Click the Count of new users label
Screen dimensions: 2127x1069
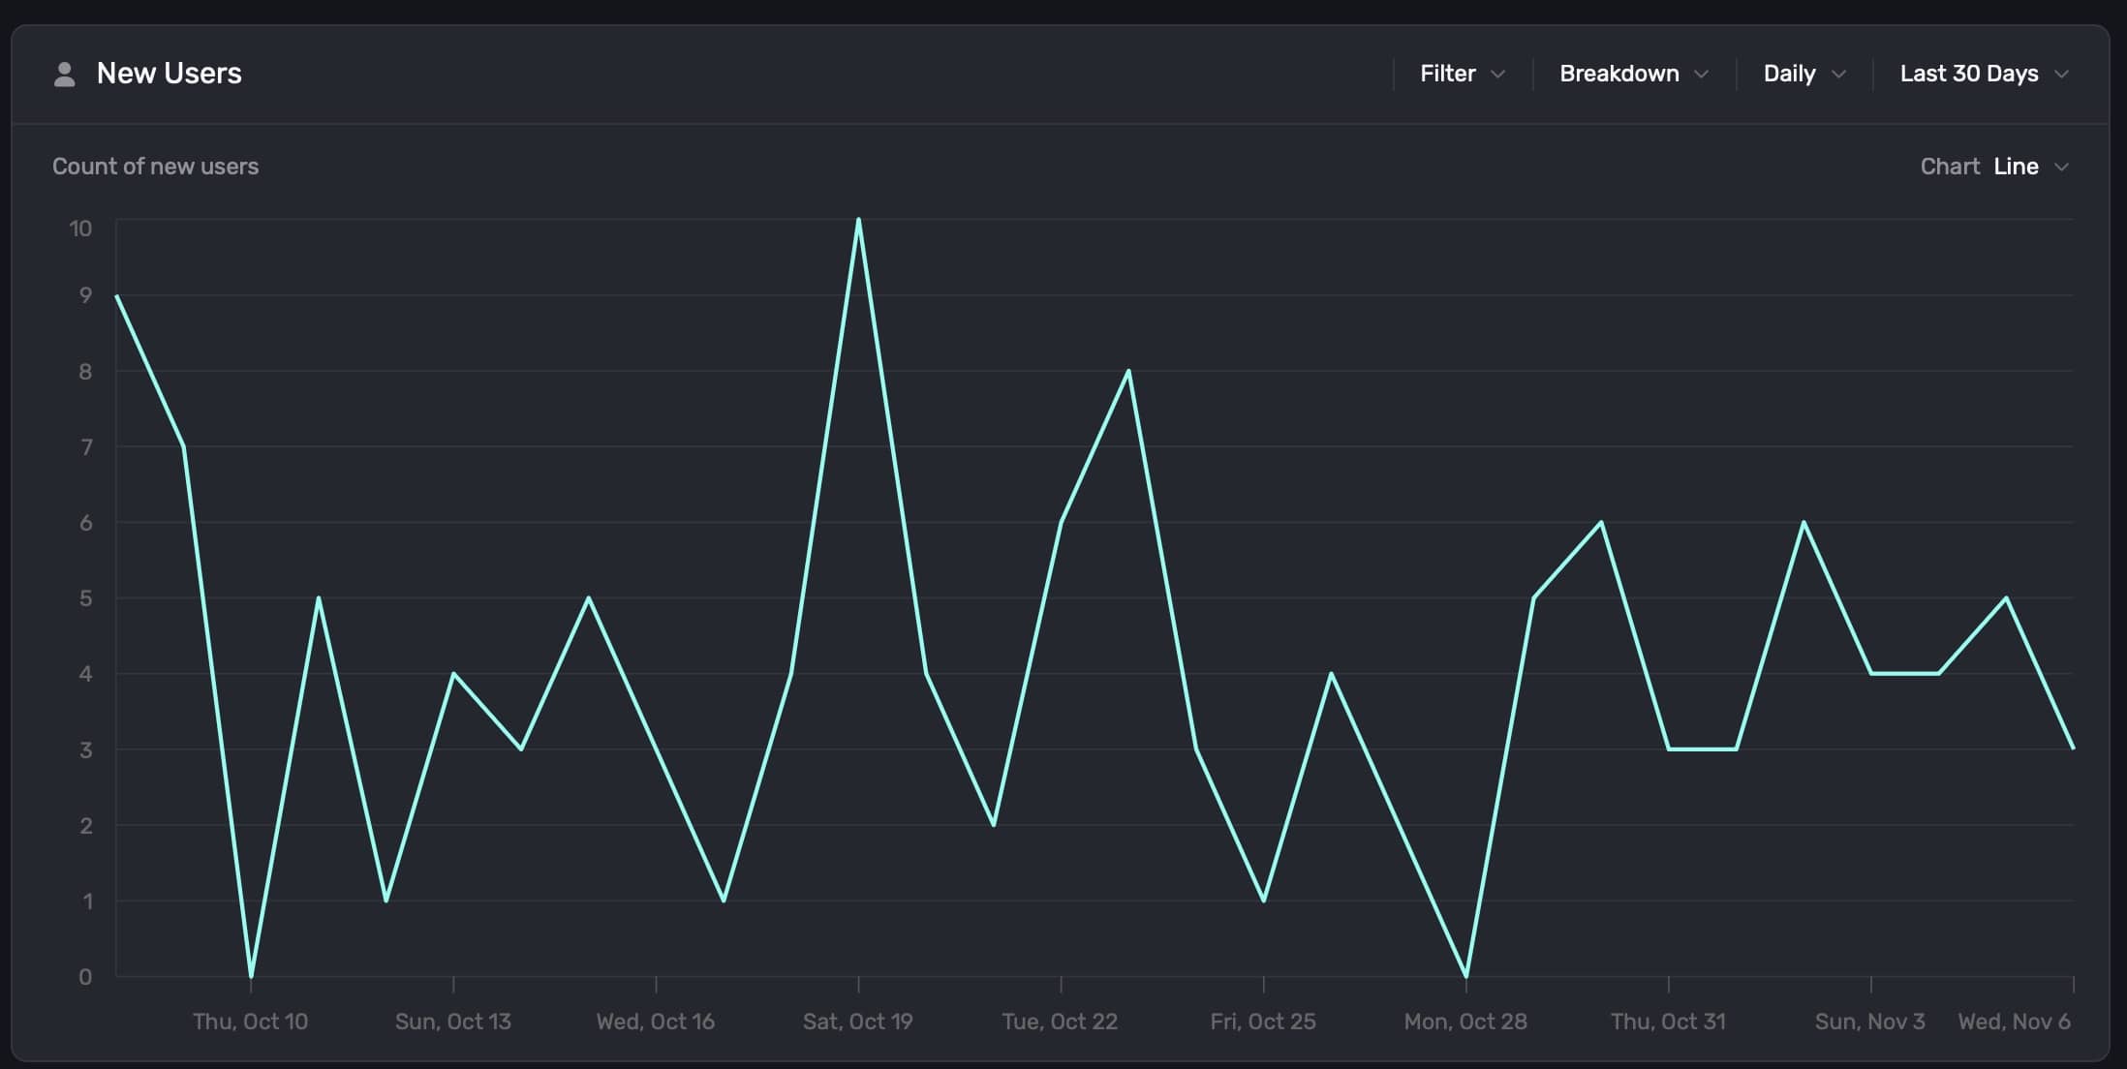pos(155,167)
